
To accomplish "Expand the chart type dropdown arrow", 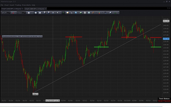I will click(32, 13).
